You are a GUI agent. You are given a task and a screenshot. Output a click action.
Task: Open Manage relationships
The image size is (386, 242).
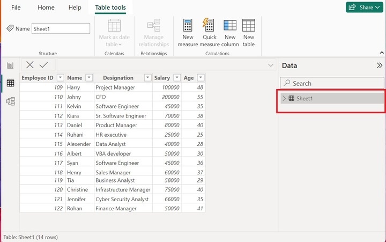point(154,33)
